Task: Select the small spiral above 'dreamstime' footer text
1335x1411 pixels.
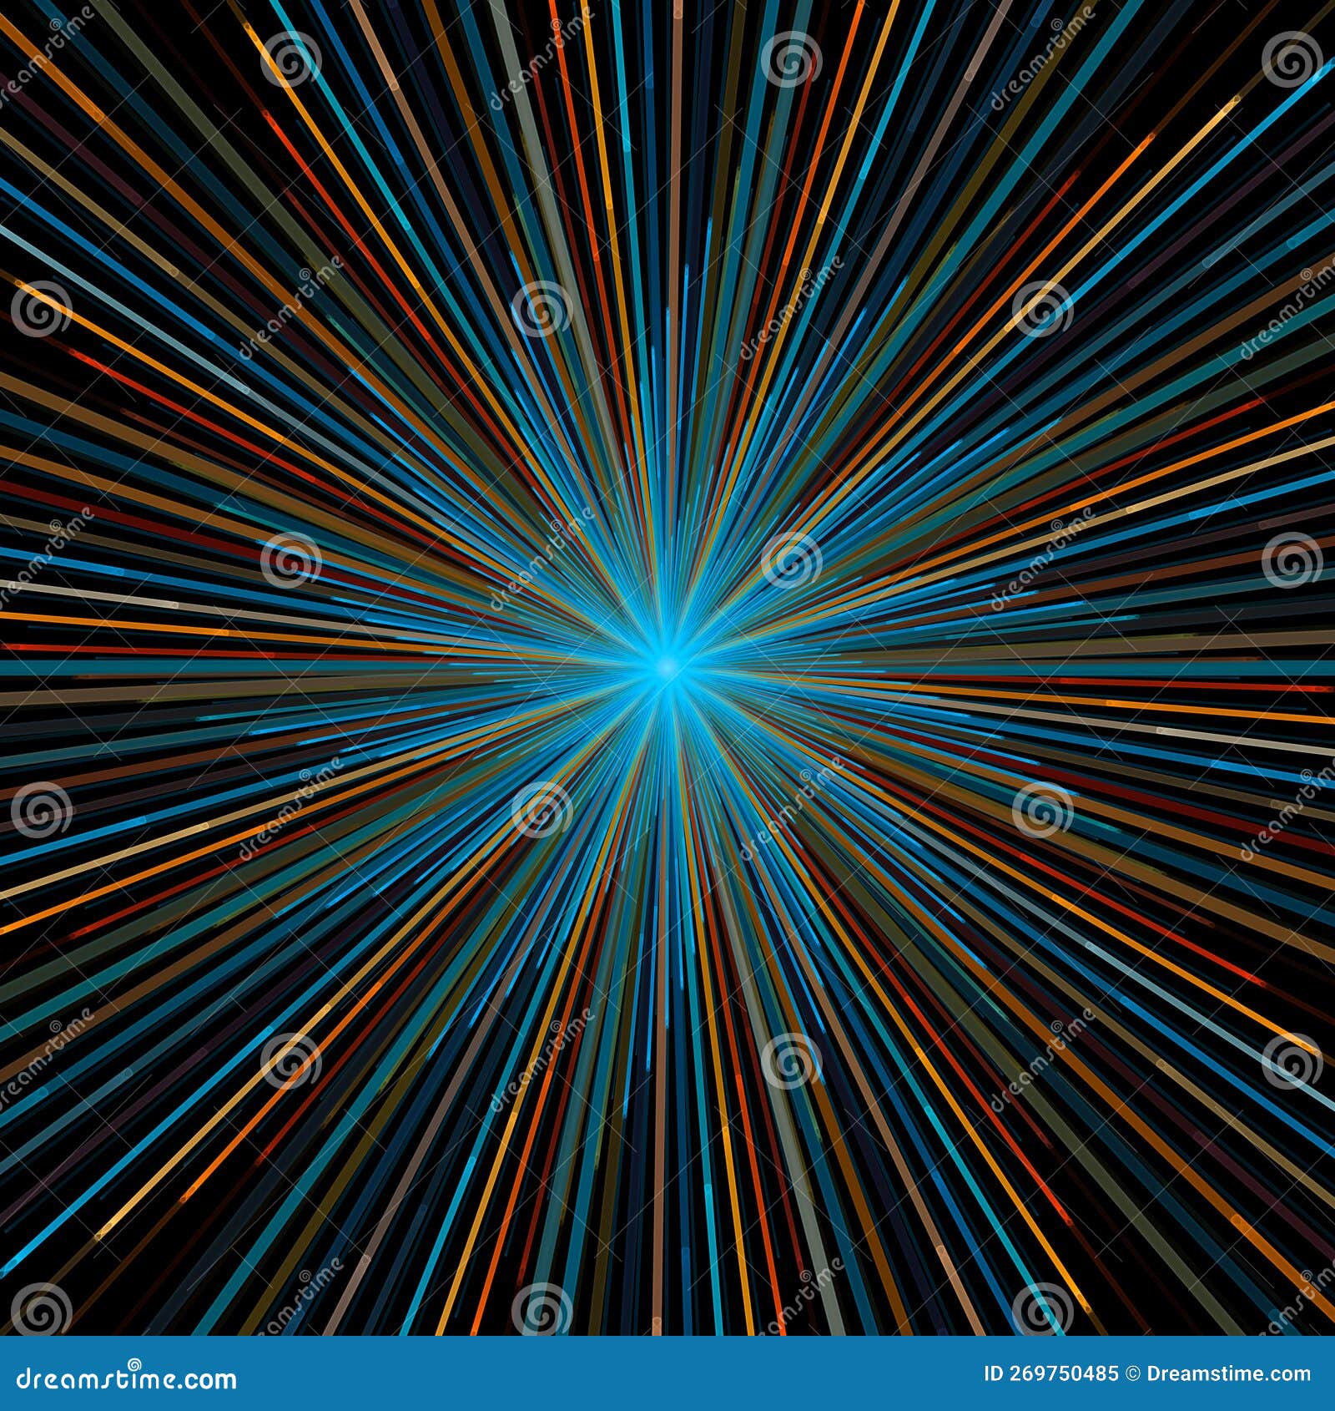Action: coord(133,1364)
